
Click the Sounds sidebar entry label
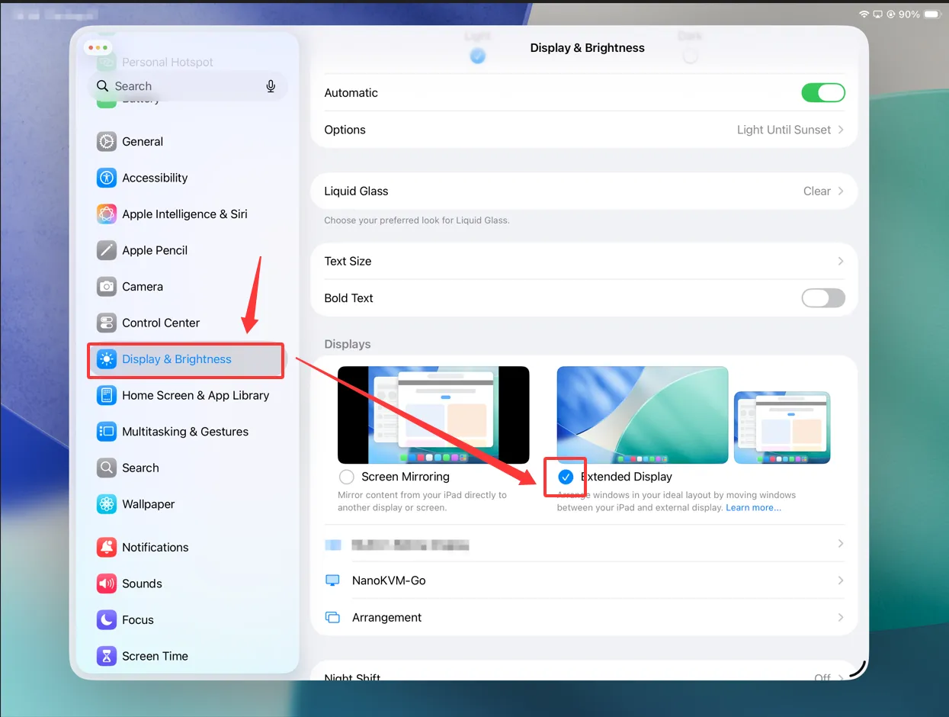coord(142,584)
